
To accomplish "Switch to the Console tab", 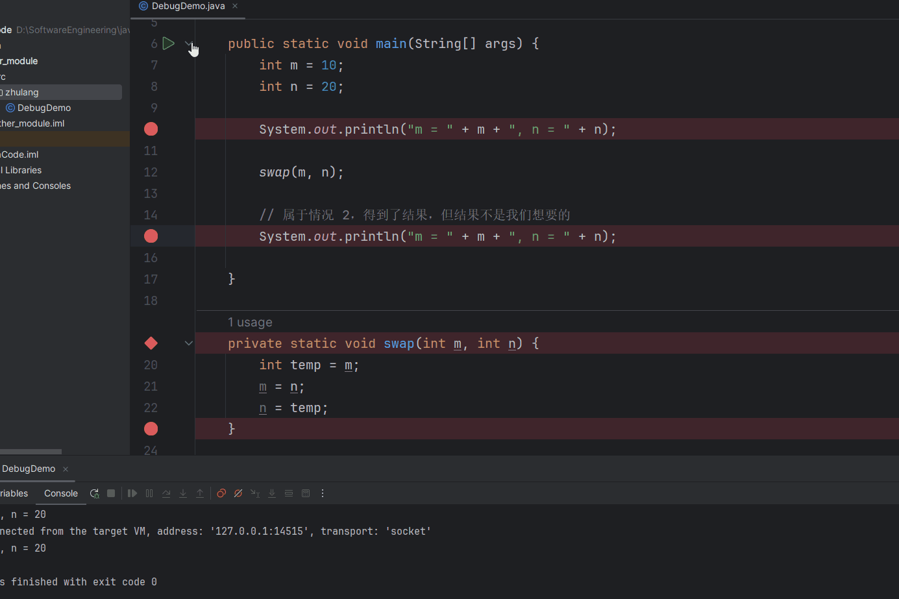I will click(x=61, y=493).
